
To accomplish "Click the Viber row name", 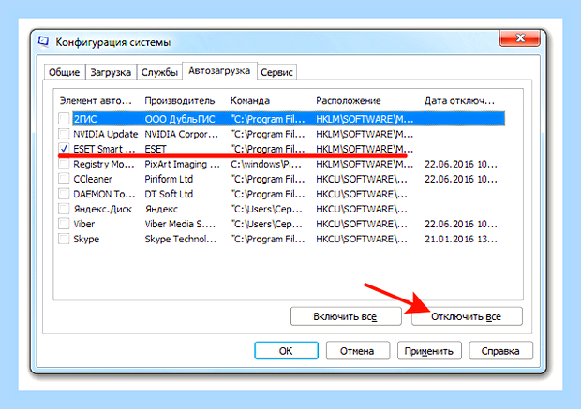I will (x=84, y=225).
